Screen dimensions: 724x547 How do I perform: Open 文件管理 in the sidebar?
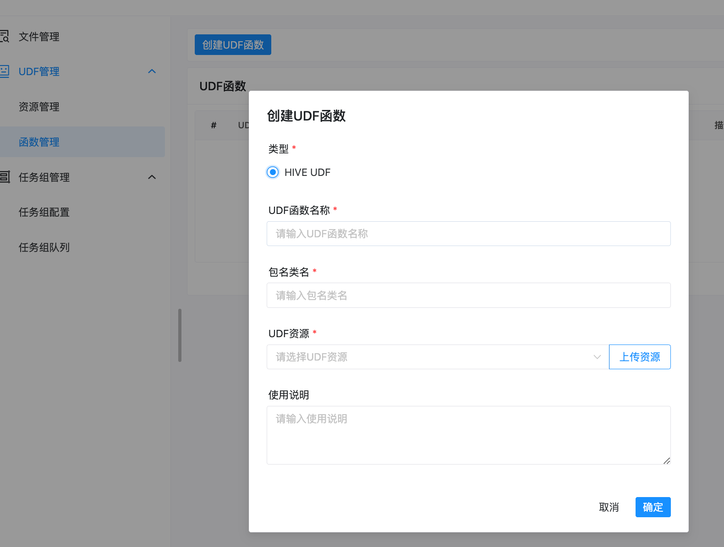(39, 37)
